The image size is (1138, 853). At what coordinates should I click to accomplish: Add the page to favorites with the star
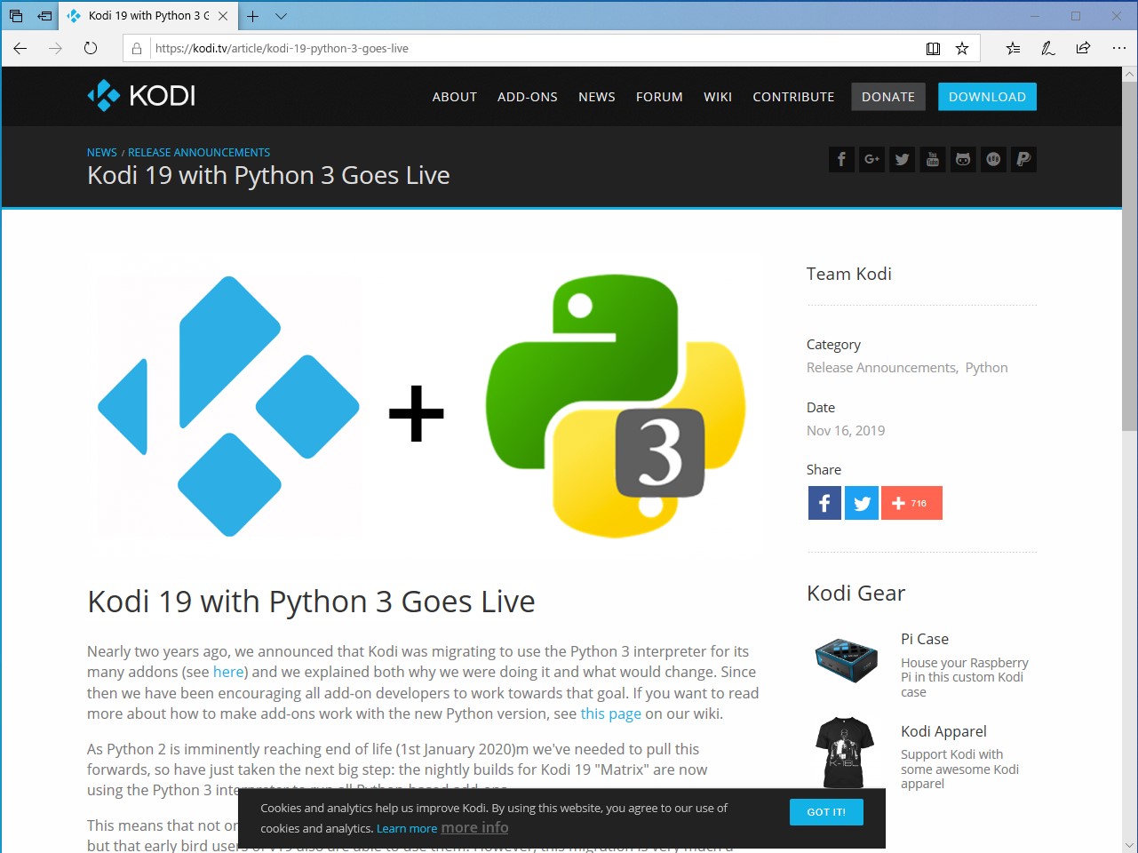coord(963,49)
